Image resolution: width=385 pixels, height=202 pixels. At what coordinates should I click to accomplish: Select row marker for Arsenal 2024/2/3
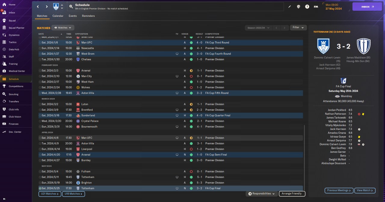click(x=40, y=71)
